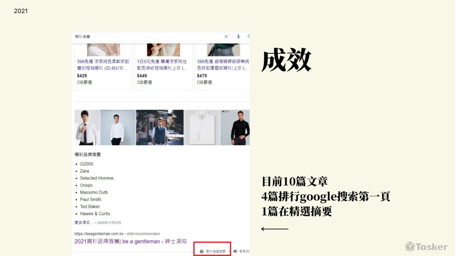The height and width of the screenshot is (256, 455).
Task: Open the 更多項目 link
Action: pos(84,223)
